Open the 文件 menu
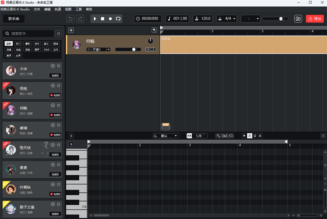 click(x=37, y=9)
